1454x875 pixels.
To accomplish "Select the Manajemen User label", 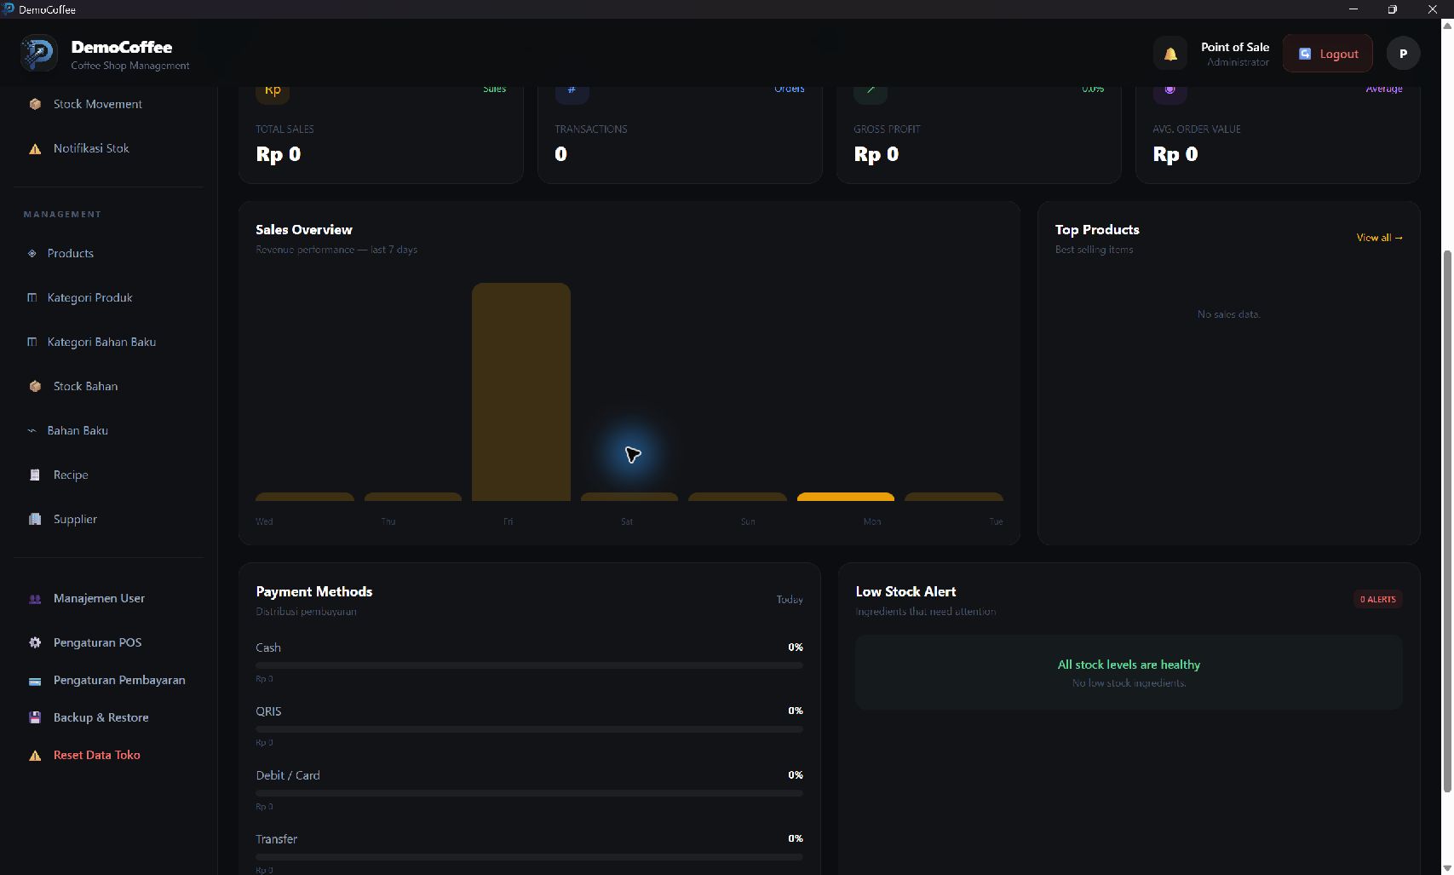I will tap(99, 598).
